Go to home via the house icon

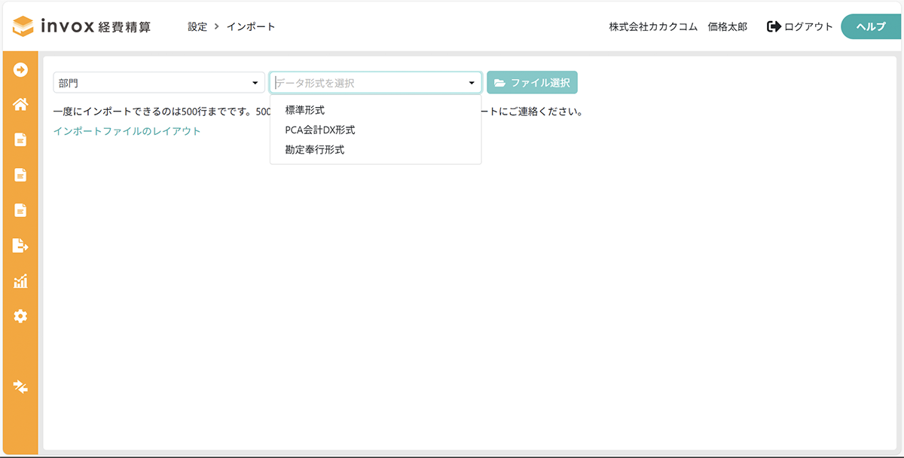click(20, 105)
